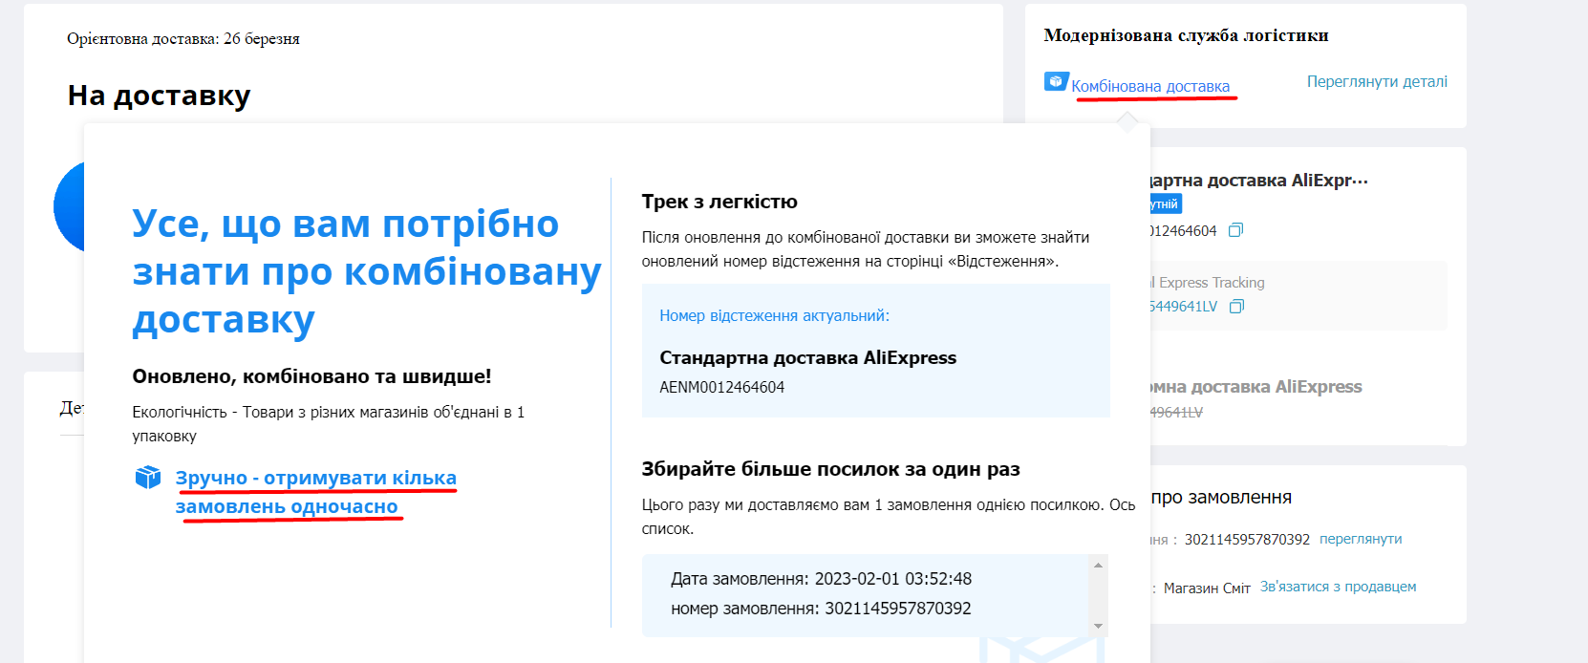Click the struck-through tracking number ending 49641LV
Screen dimensions: 1588x663
point(1176,413)
